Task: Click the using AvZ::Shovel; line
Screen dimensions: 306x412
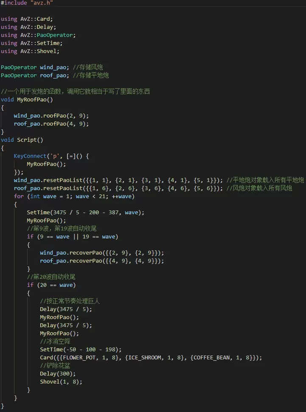Action: 30,51
